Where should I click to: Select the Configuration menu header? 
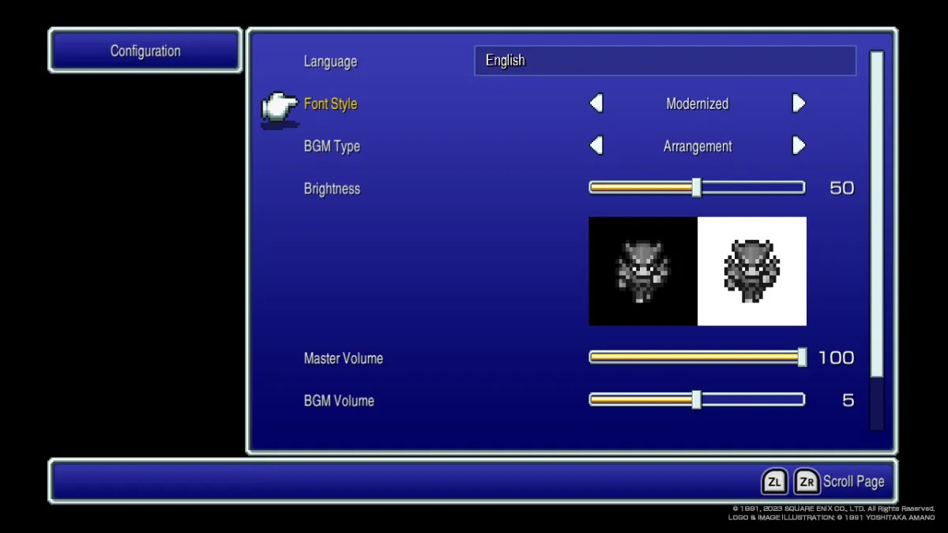(x=145, y=51)
